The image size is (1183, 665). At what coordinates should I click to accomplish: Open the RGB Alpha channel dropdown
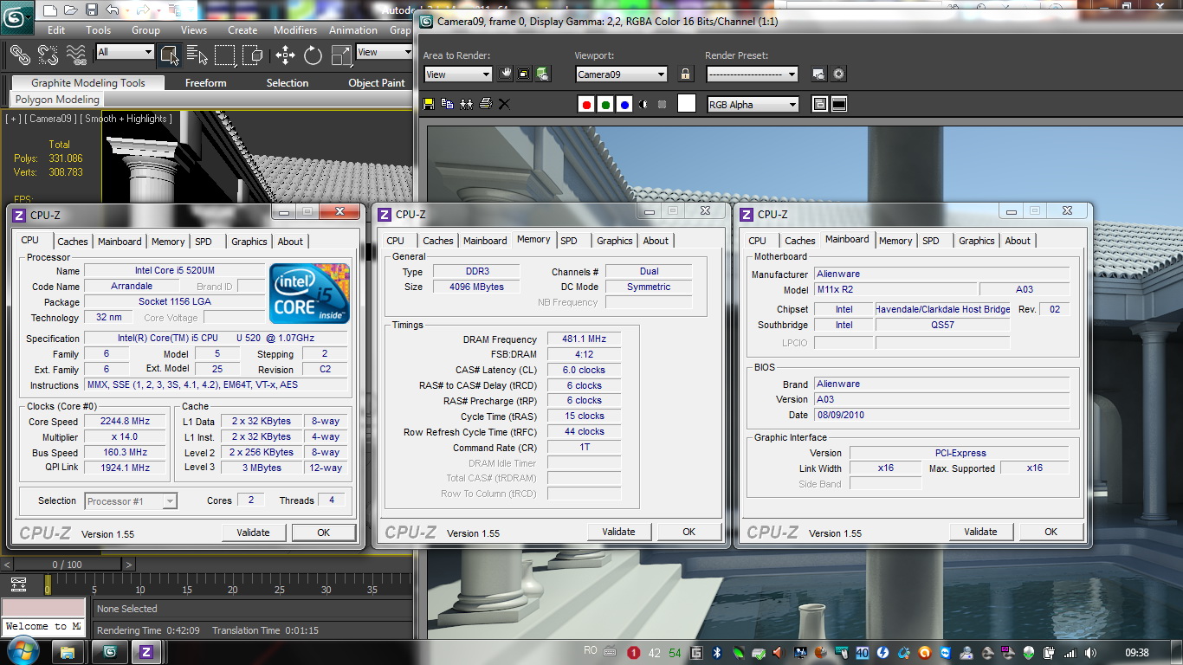[x=753, y=105]
